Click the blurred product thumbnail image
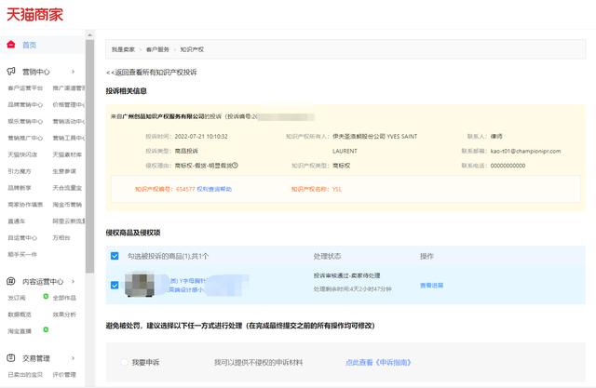Image resolution: width=596 pixels, height=388 pixels. [139, 285]
